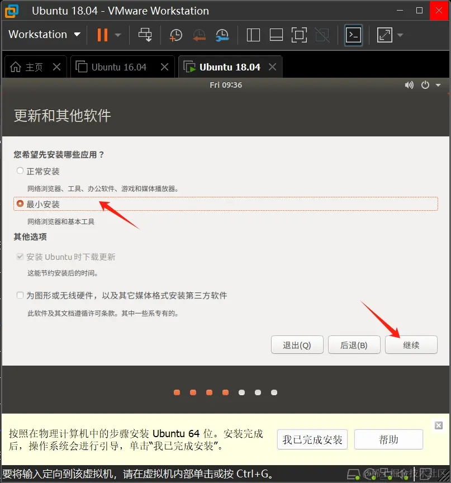Click the Ubuntu volume icon
This screenshot has width=451, height=483.
coord(409,85)
